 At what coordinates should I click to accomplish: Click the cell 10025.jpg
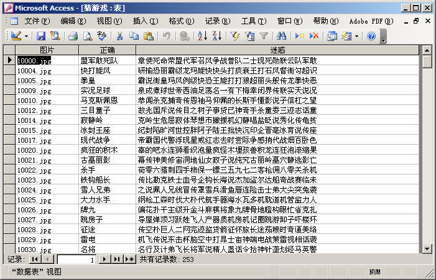[47, 200]
